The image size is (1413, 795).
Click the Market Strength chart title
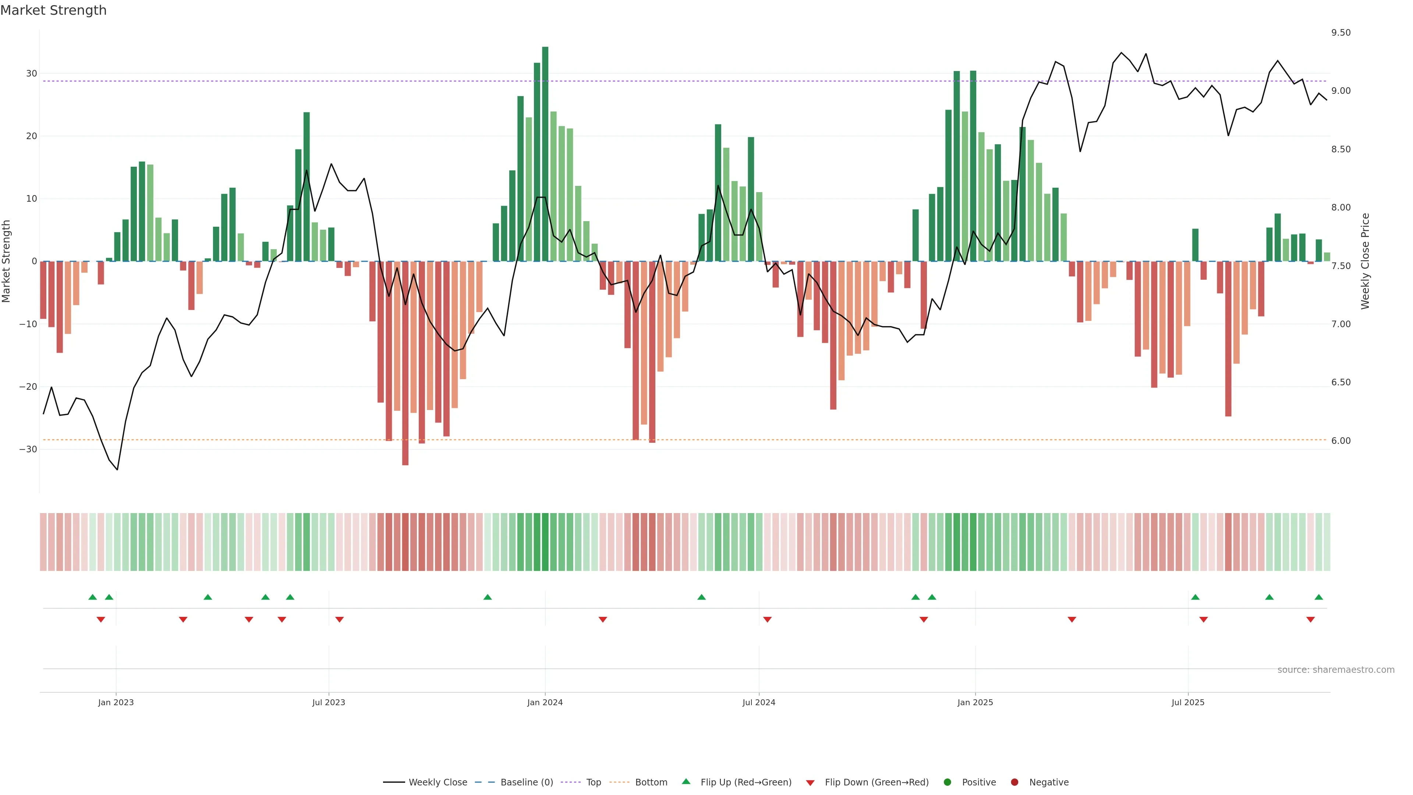[x=53, y=10]
